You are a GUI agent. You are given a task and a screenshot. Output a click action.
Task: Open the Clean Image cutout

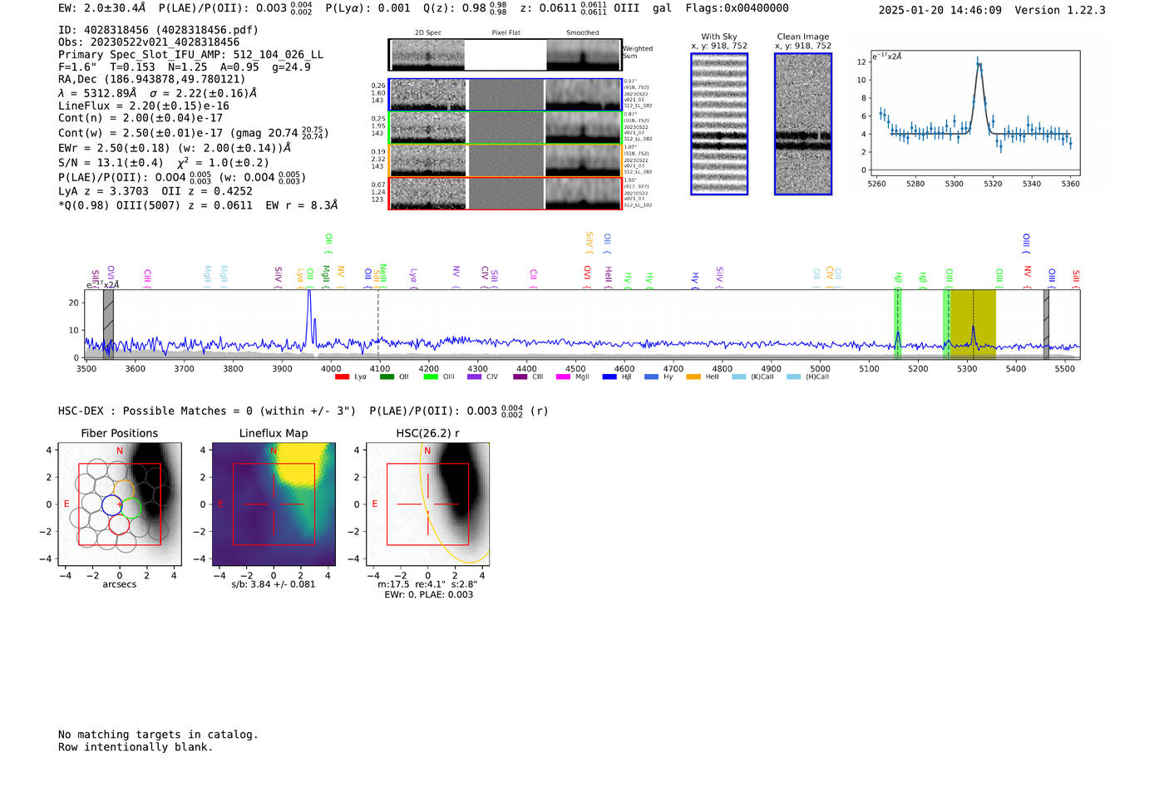(x=803, y=124)
